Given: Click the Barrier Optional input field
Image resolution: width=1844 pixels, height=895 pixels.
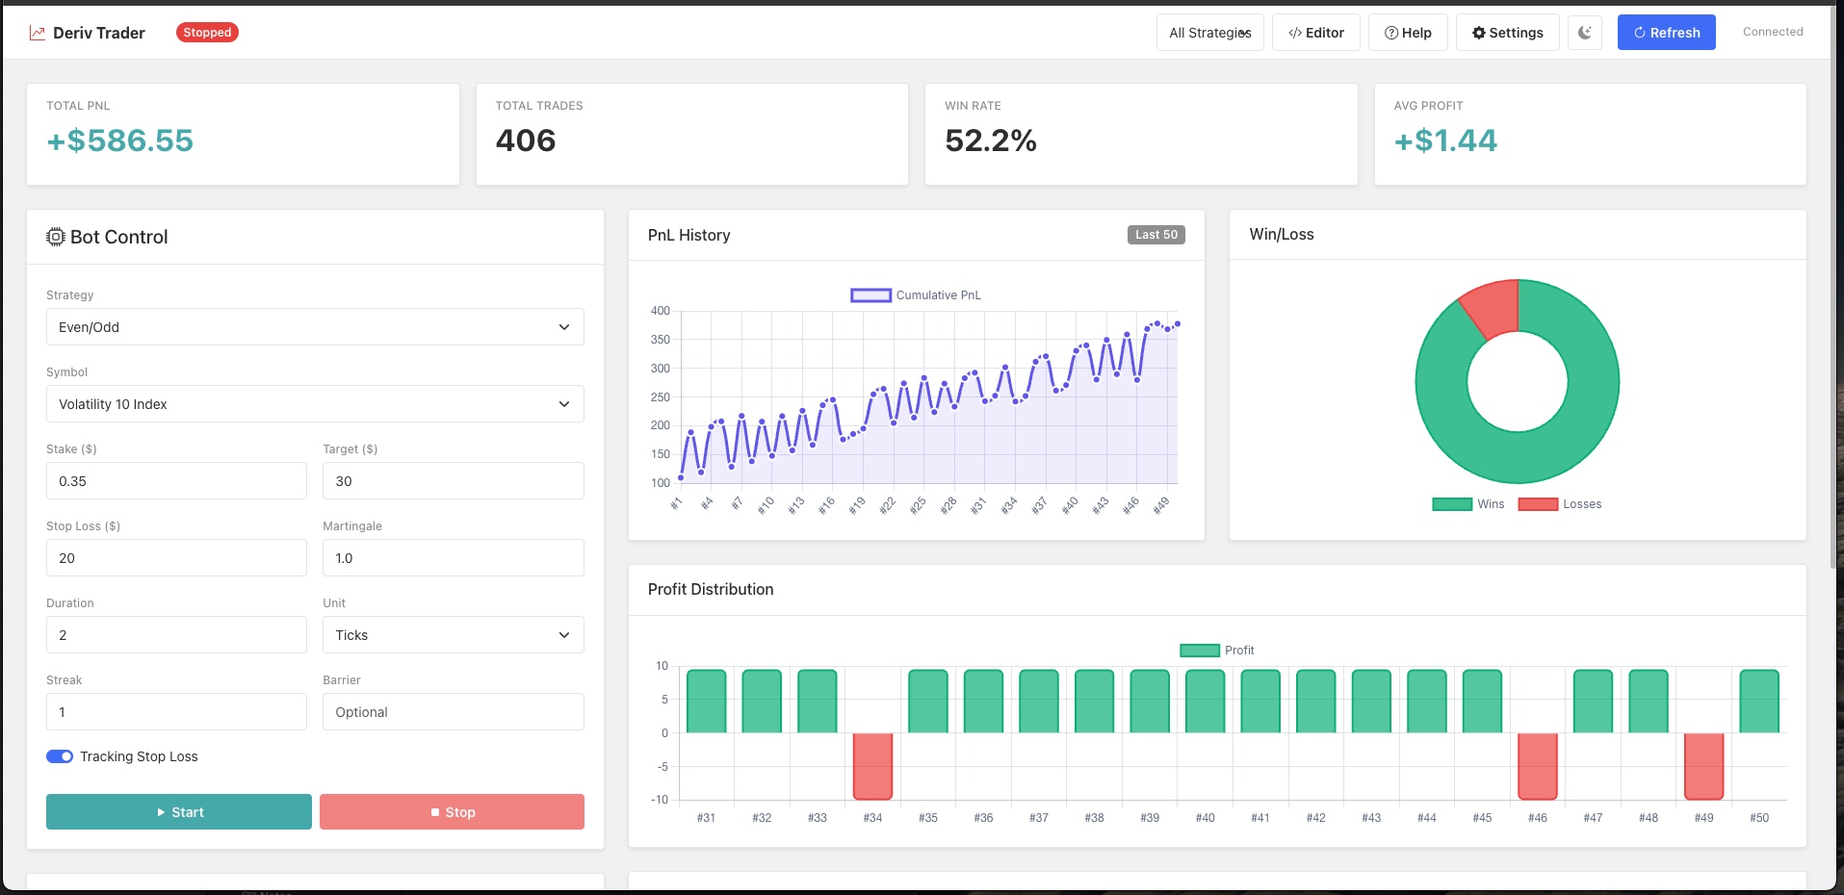Looking at the screenshot, I should (x=453, y=712).
